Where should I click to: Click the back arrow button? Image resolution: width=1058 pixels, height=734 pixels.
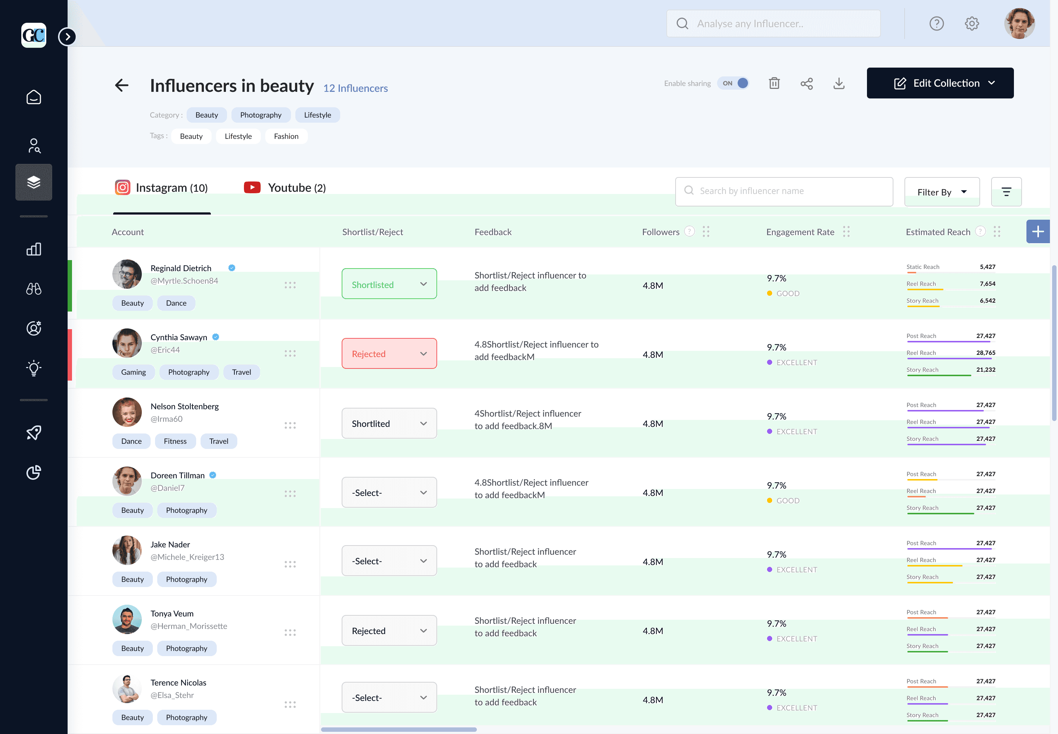121,85
